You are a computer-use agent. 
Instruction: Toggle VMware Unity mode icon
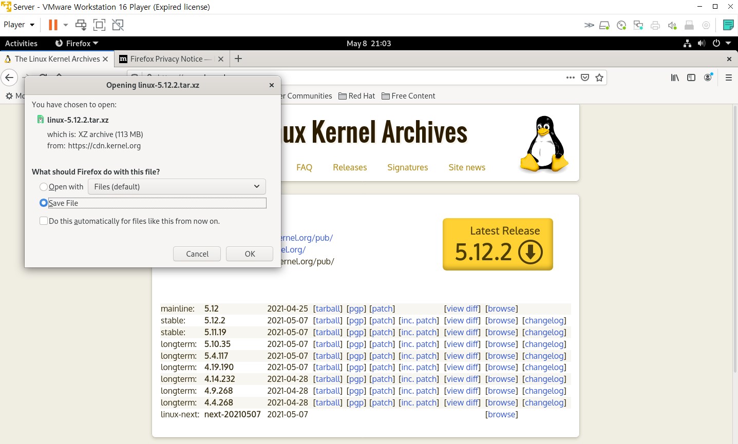pyautogui.click(x=118, y=25)
